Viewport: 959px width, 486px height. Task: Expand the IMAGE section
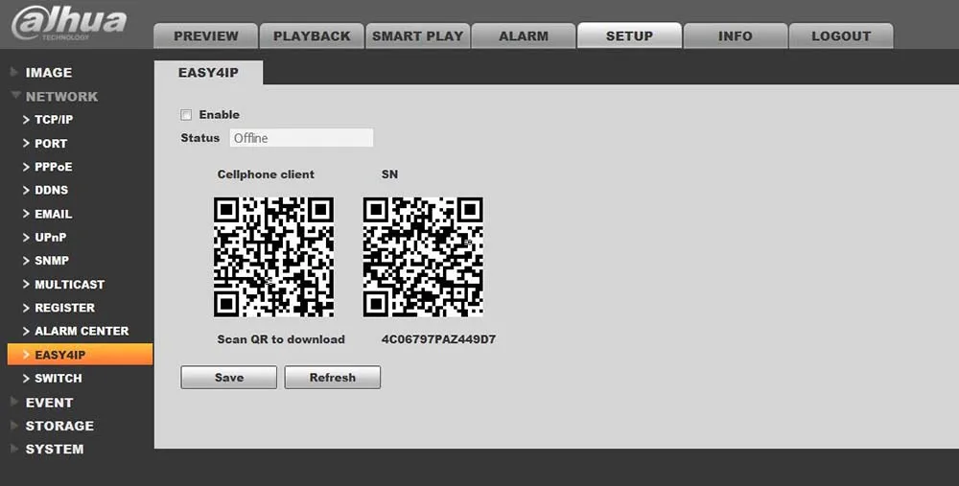(x=48, y=73)
